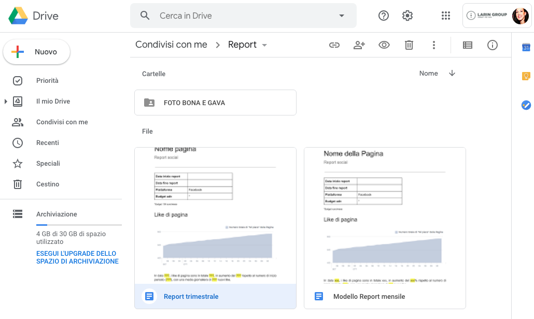Open the more options three-dot menu
The height and width of the screenshot is (319, 534).
[x=434, y=45]
